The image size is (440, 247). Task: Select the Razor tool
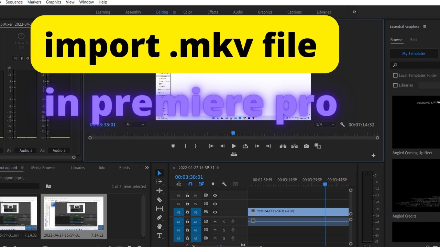[x=159, y=200]
